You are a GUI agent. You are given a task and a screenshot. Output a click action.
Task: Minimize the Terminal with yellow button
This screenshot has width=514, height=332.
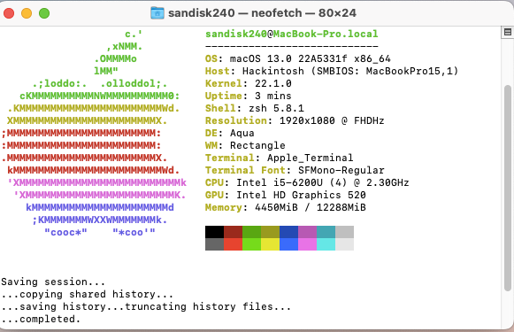[x=27, y=13]
